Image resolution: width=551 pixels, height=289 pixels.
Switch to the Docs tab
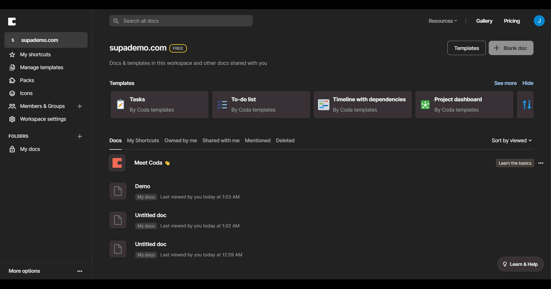(x=115, y=140)
